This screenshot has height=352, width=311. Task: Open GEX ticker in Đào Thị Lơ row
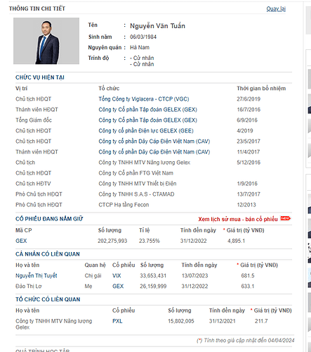coord(118,286)
